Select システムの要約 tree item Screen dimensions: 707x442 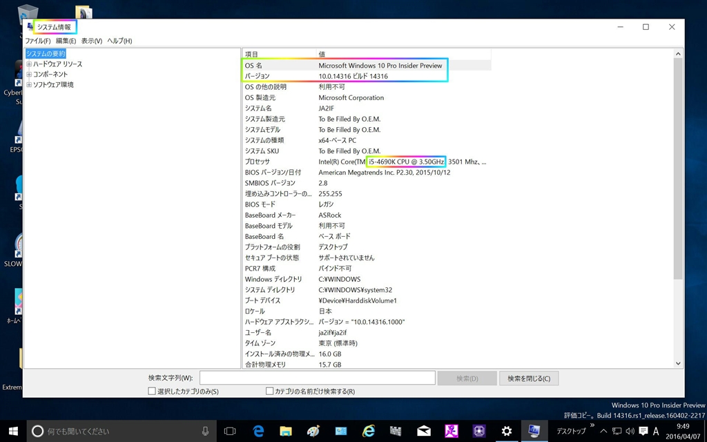46,54
